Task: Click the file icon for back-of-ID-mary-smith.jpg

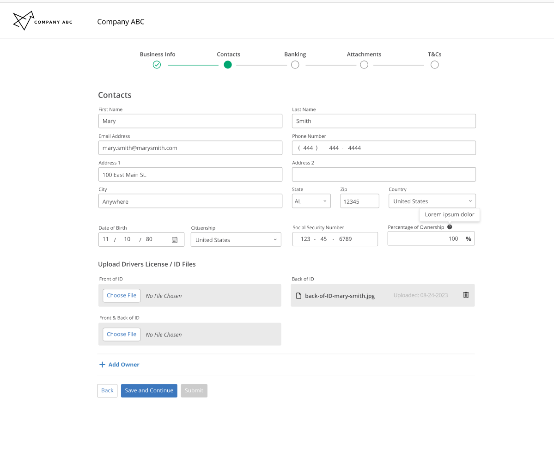Action: (298, 296)
